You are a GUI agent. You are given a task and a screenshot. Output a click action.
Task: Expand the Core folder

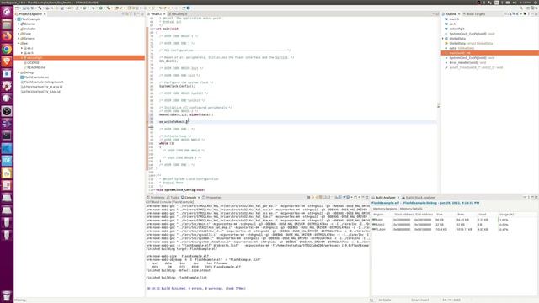pyautogui.click(x=19, y=34)
